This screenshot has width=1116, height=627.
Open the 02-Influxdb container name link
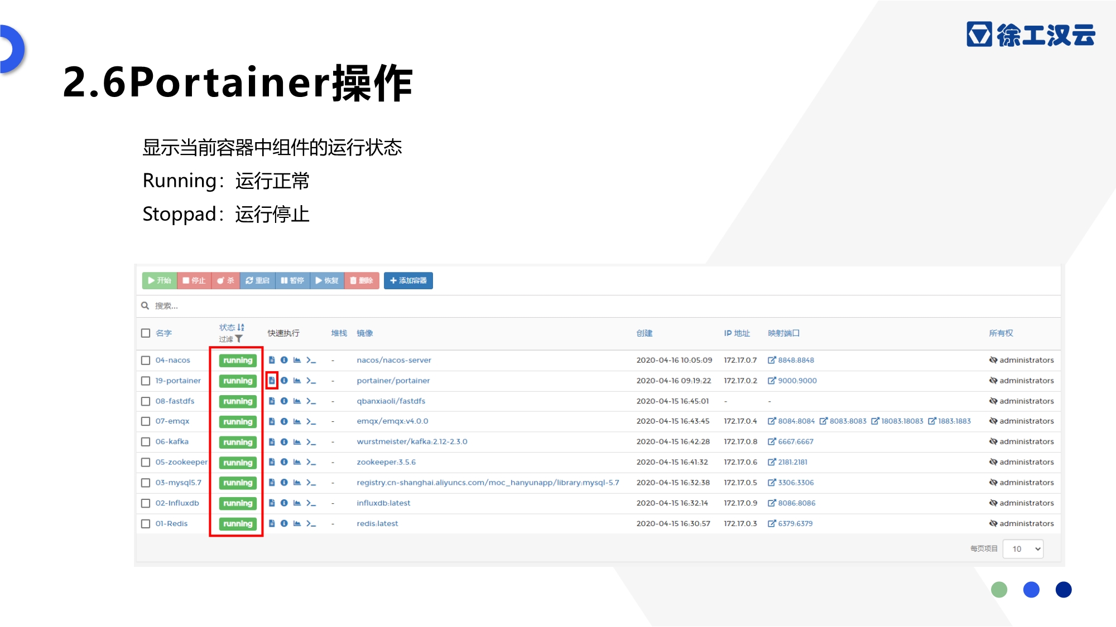(x=177, y=503)
